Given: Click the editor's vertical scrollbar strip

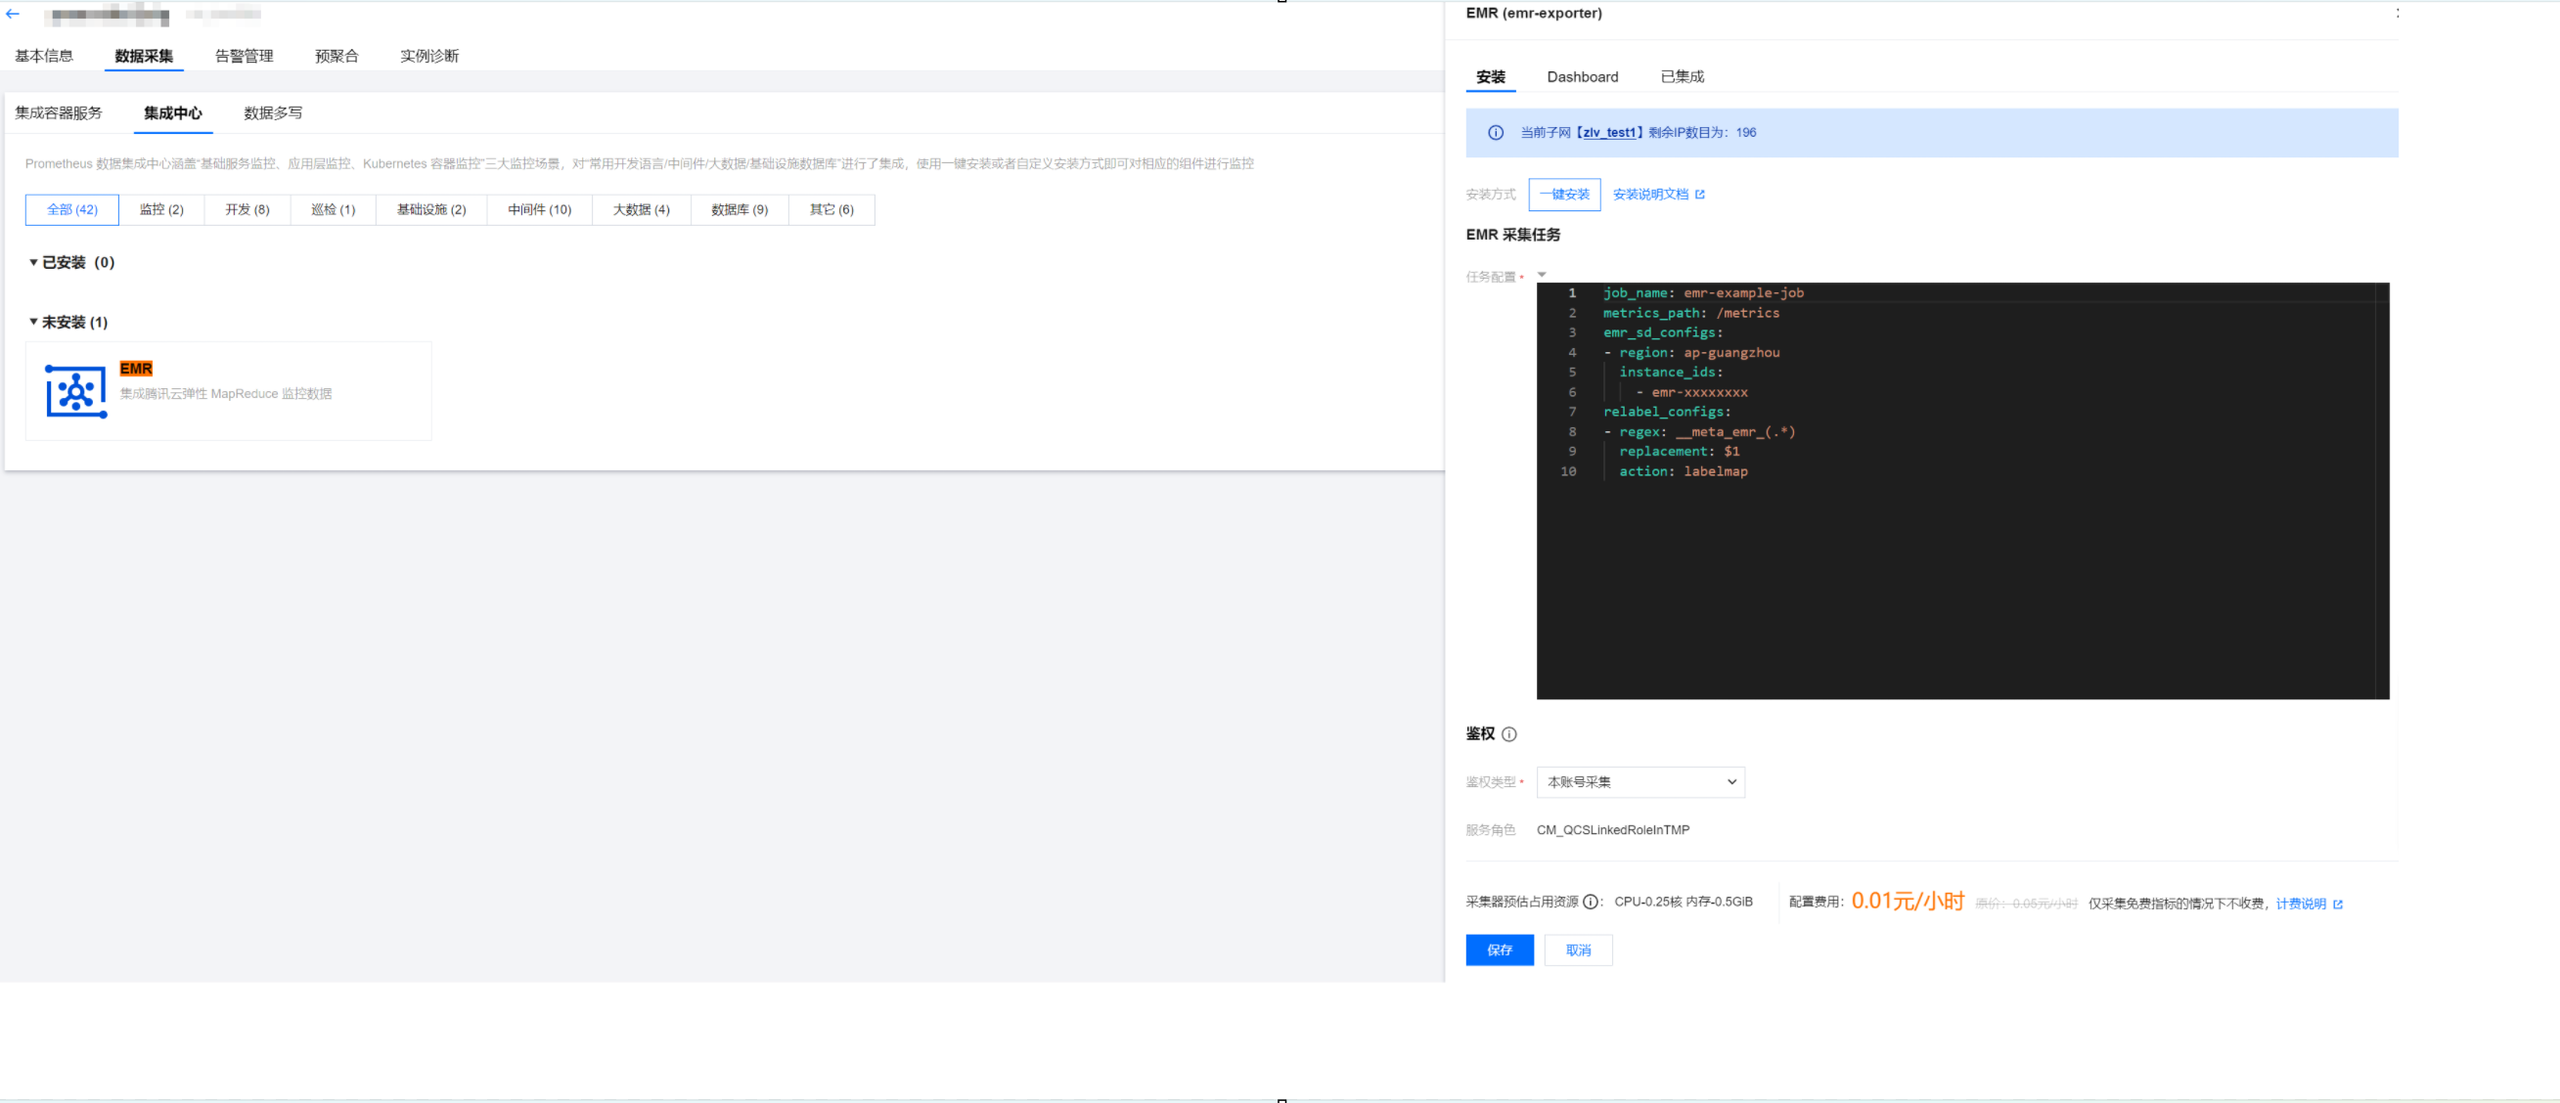Looking at the screenshot, I should tap(2381, 490).
